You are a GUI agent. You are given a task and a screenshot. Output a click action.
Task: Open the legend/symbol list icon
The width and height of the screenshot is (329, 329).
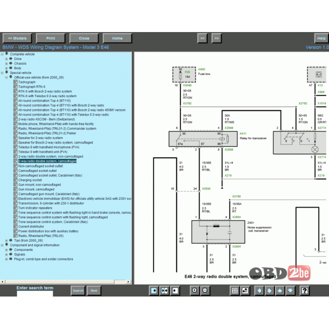point(245,291)
